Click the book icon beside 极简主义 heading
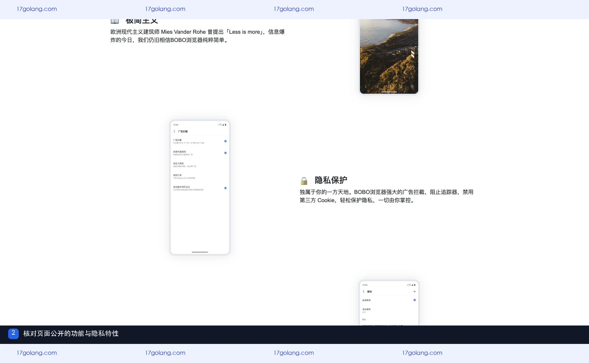589x363 pixels. 115,21
